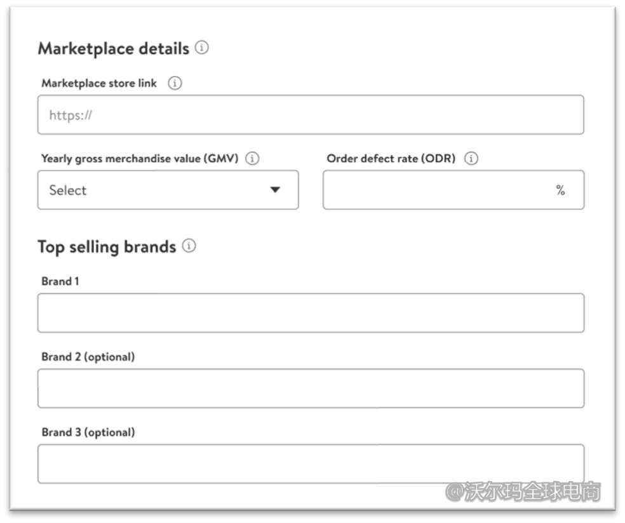This screenshot has height=523, width=625.
Task: Open the Order defect rate info icon
Action: (x=471, y=159)
